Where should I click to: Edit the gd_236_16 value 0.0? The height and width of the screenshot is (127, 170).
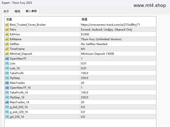[118, 117]
